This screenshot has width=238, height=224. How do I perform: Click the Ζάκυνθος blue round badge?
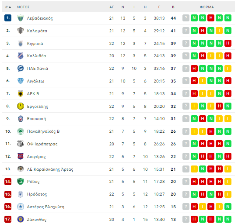20,219
